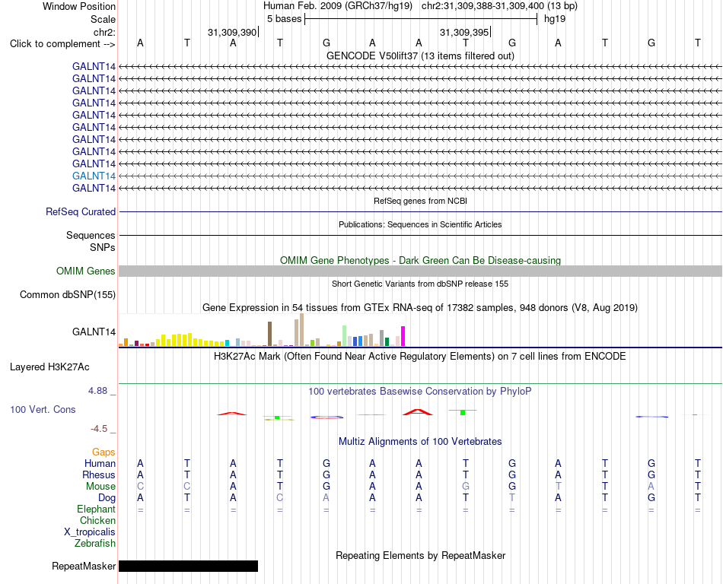Viewport: 723px width, 584px height.
Task: Click the Window Position label
Action: [79, 6]
